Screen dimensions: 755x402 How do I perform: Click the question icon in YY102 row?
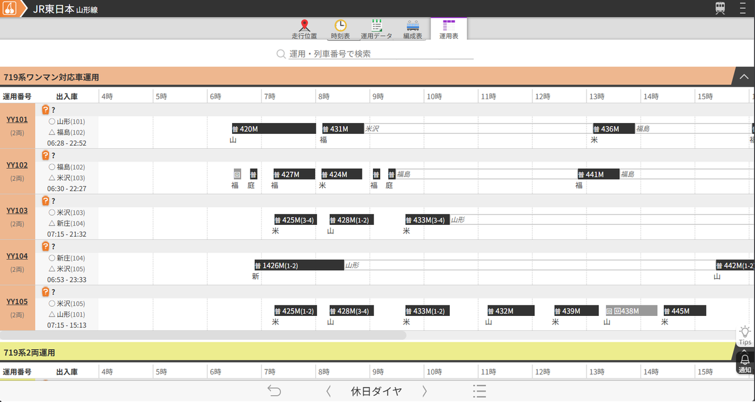click(x=45, y=155)
